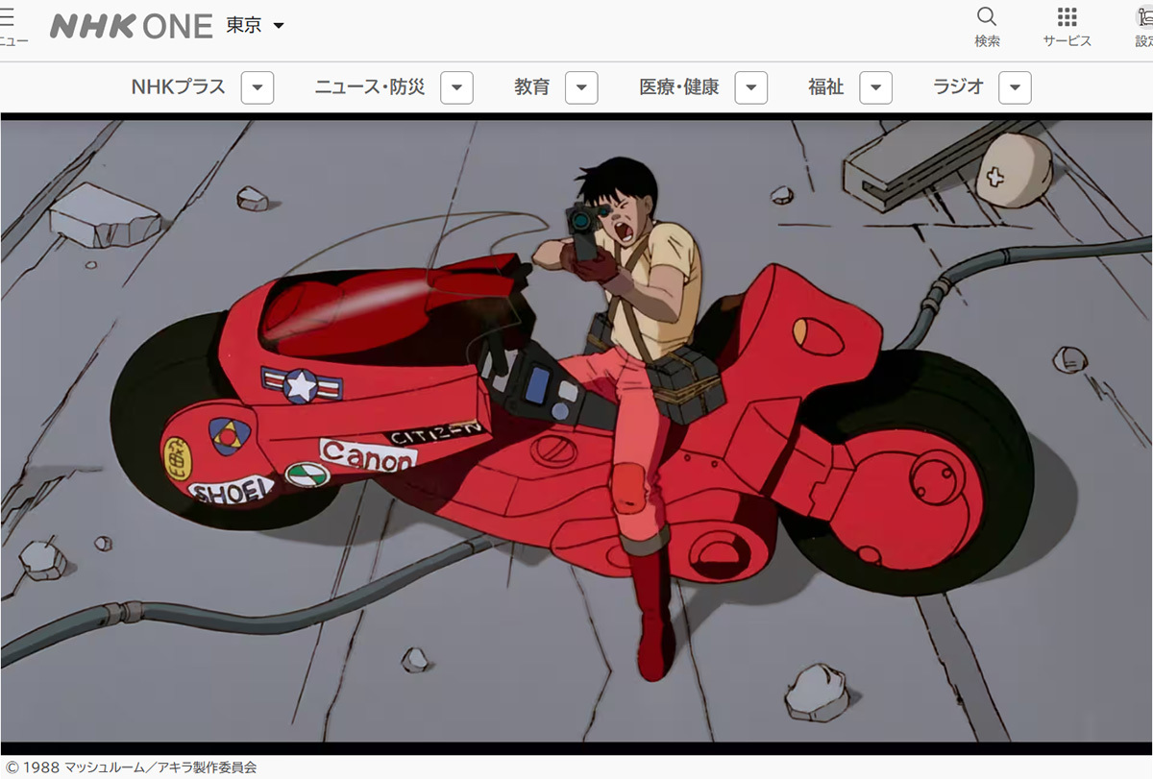Viewport: 1153px width, 779px height.
Task: Navigate to the 福祉 section
Action: 825,87
